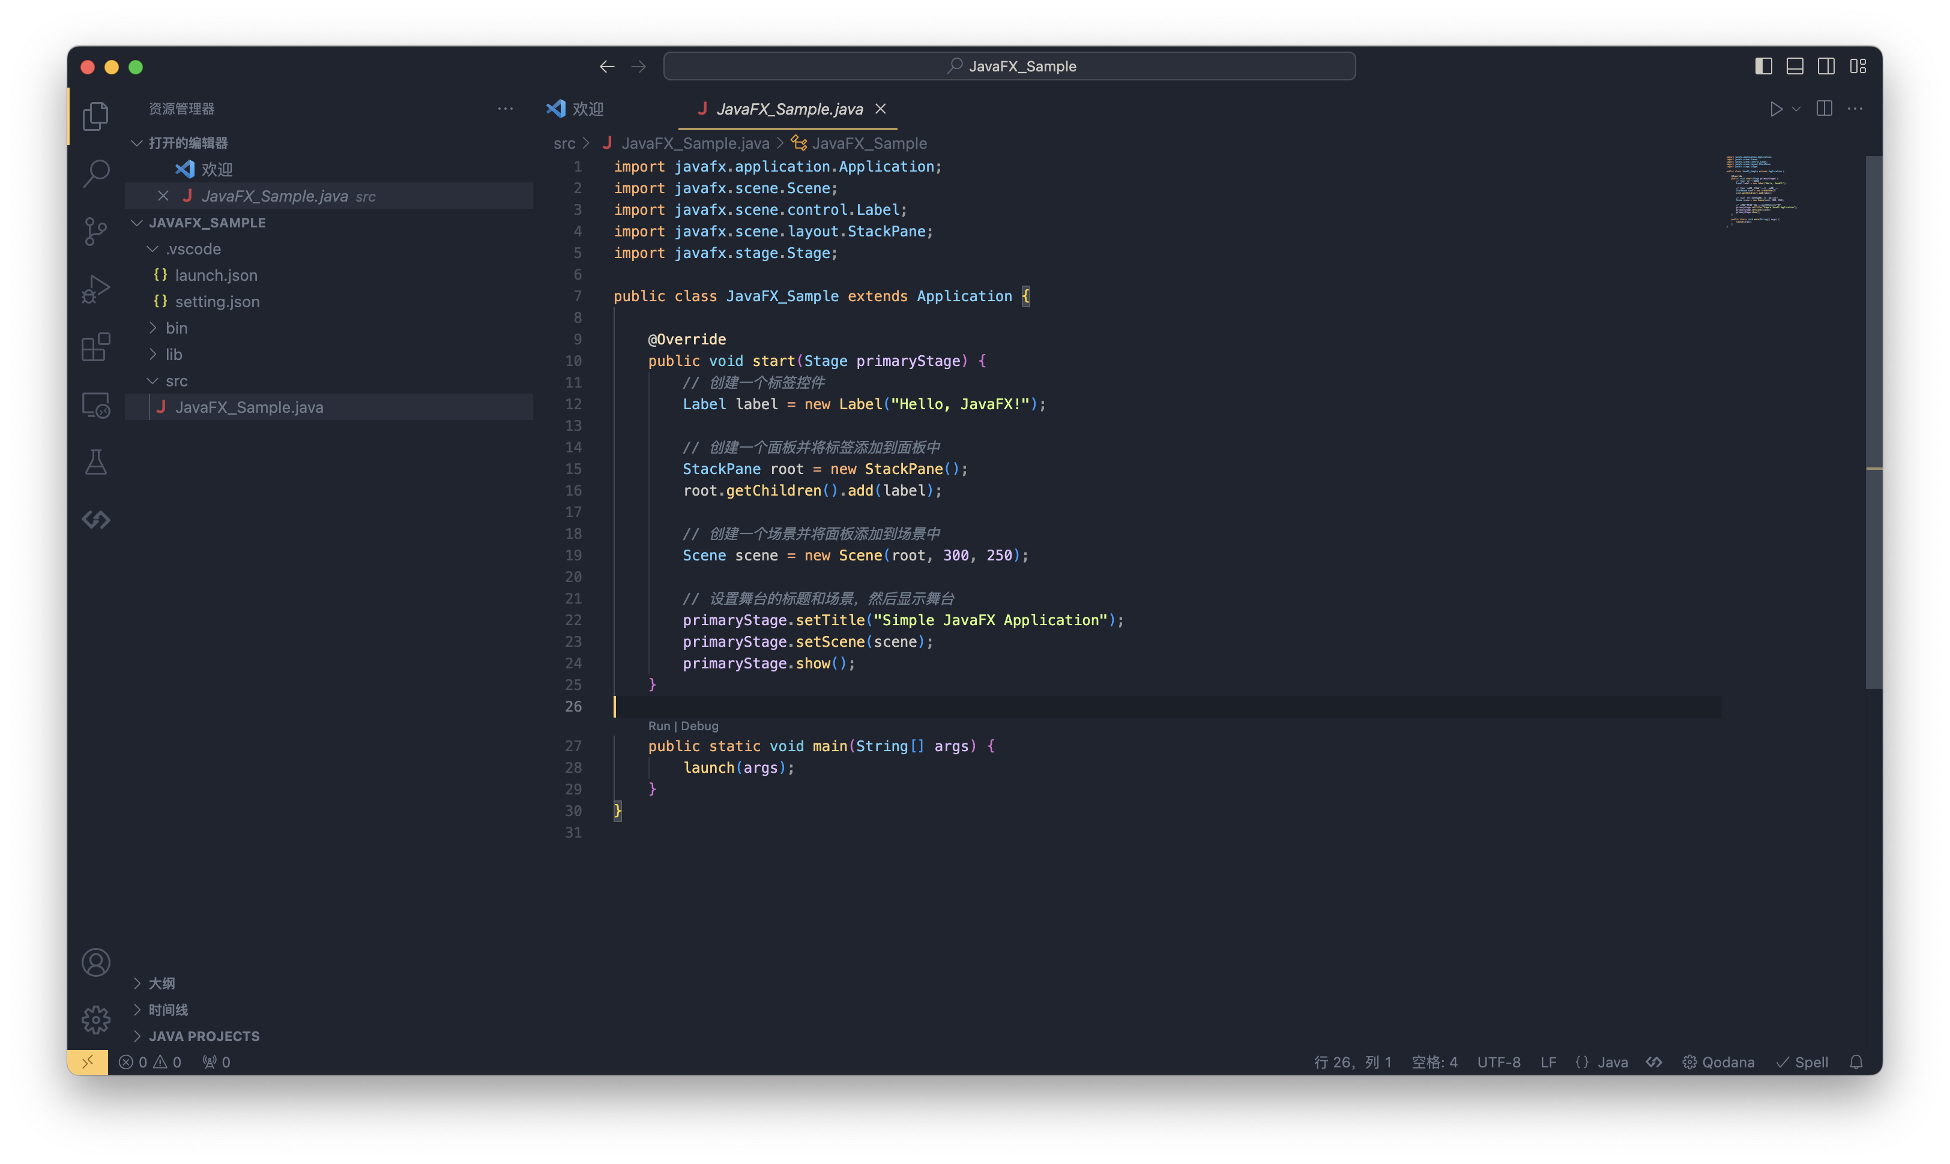The width and height of the screenshot is (1950, 1164).
Task: Change end of line sequence LF
Action: (x=1548, y=1062)
